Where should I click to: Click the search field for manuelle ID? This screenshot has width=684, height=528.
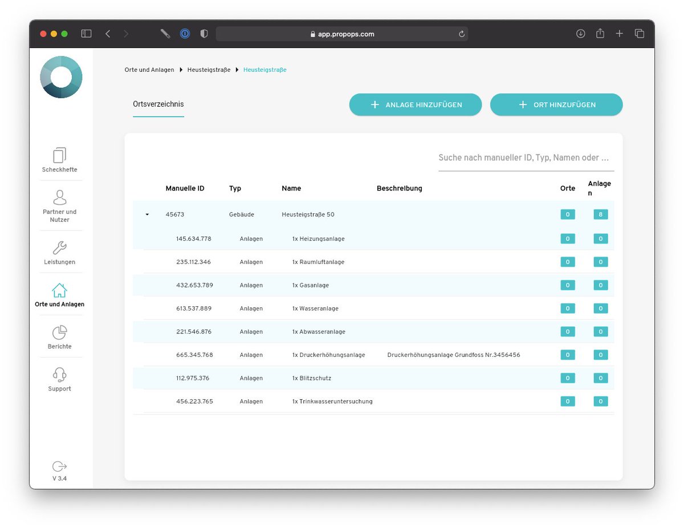(526, 158)
